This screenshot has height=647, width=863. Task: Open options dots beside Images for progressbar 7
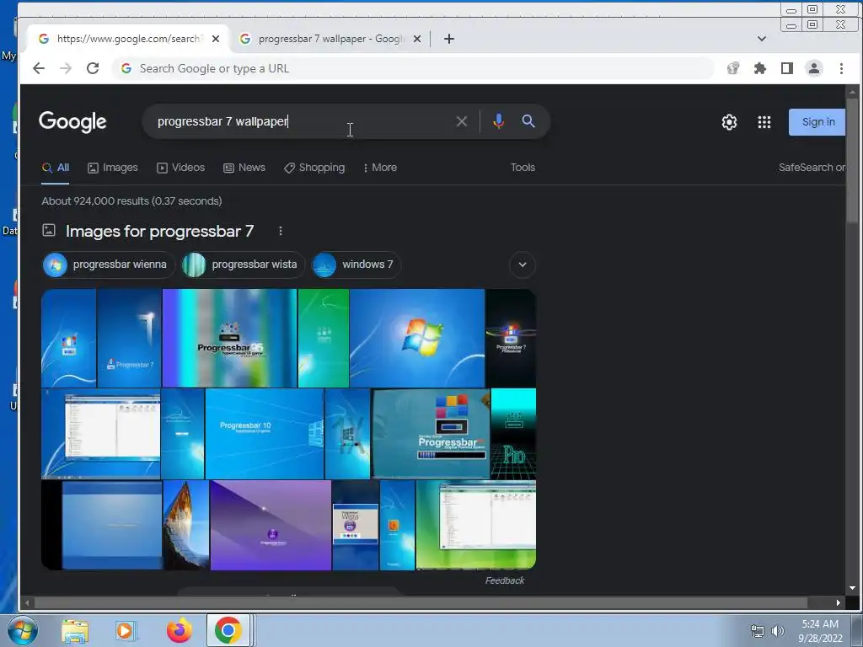281,231
